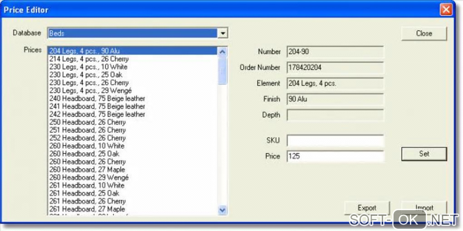Click the Prices list scroll up arrow
The width and height of the screenshot is (463, 231).
(x=222, y=52)
